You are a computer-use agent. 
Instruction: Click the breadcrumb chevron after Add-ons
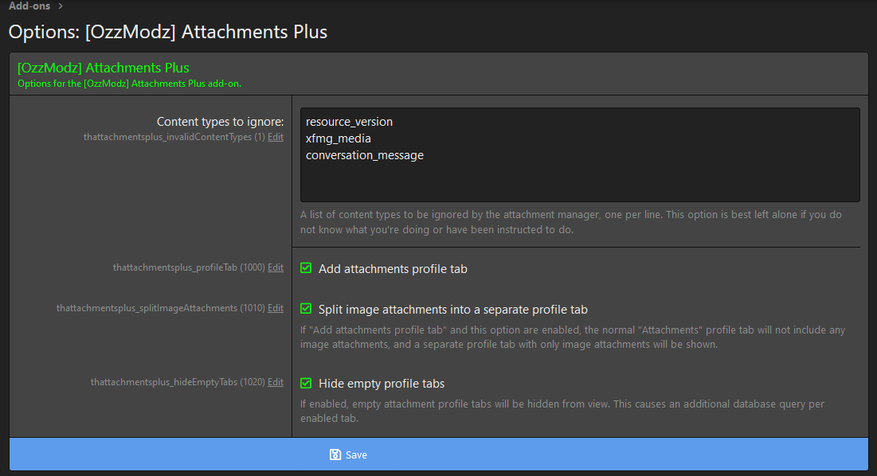[x=61, y=6]
